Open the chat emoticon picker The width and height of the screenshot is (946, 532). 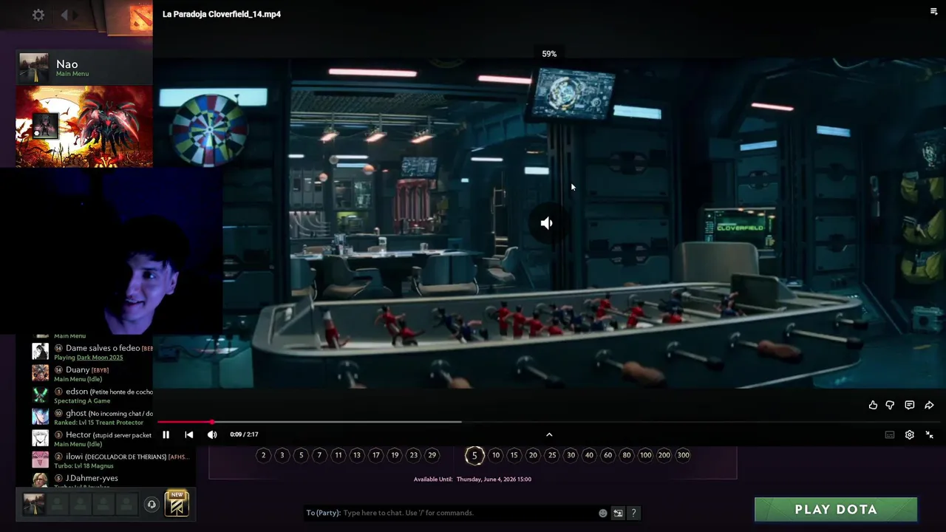(603, 513)
